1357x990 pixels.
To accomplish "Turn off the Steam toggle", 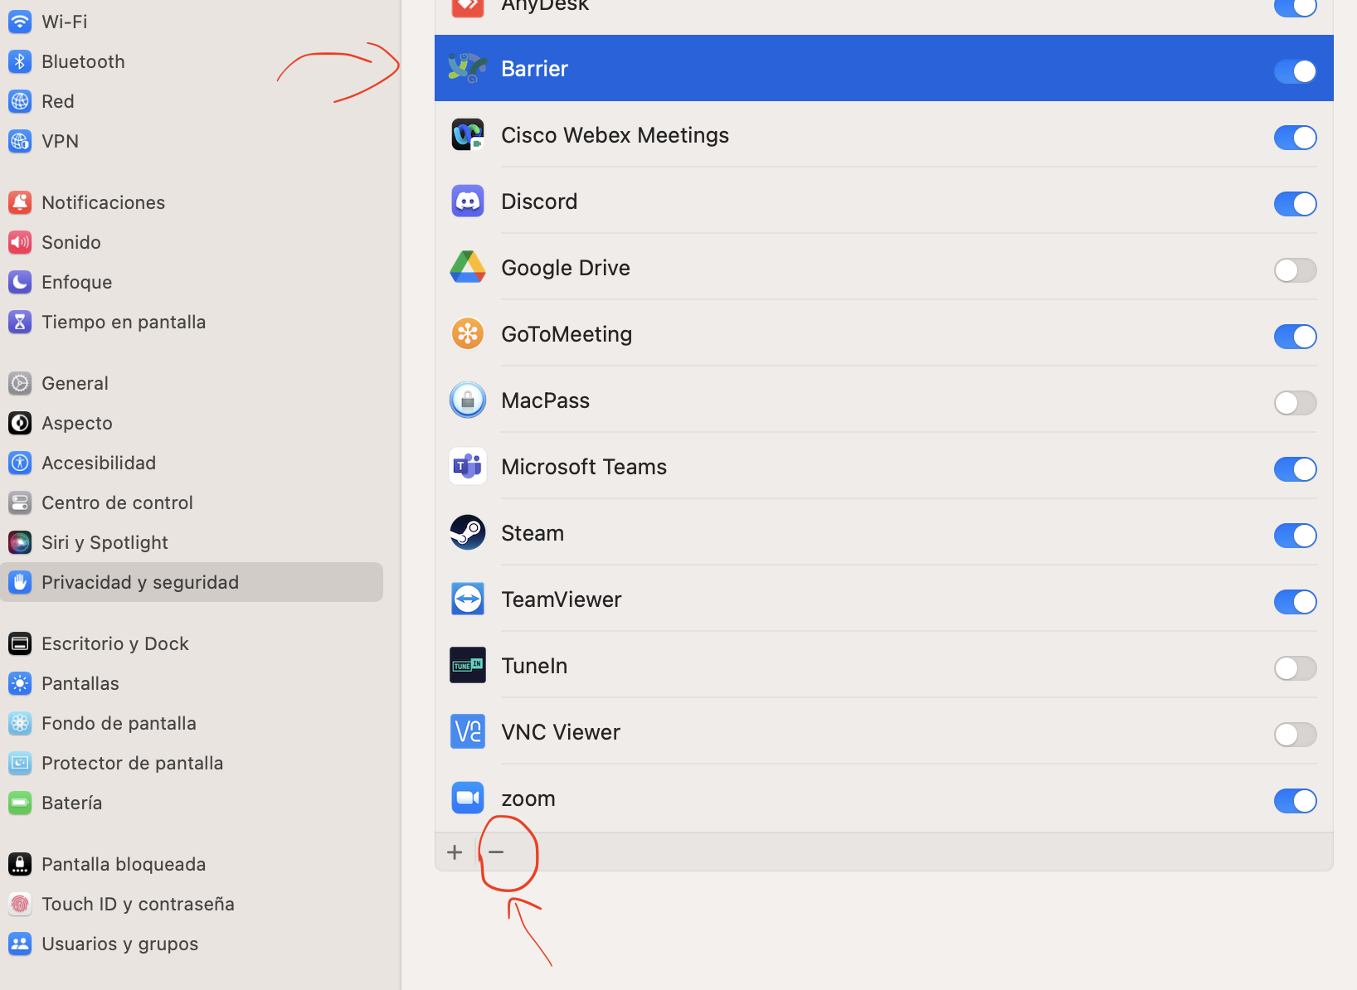I will 1296,536.
